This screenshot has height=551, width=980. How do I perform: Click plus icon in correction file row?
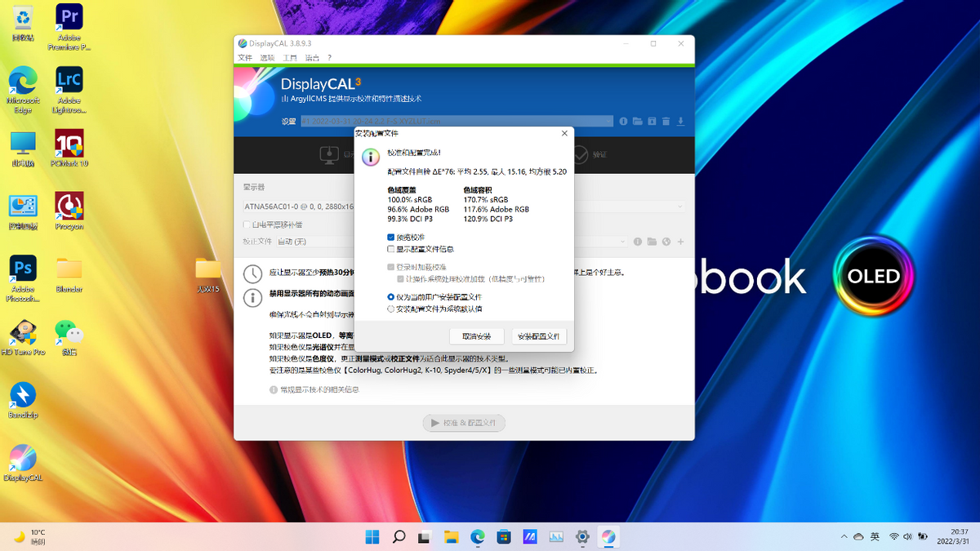pos(680,242)
